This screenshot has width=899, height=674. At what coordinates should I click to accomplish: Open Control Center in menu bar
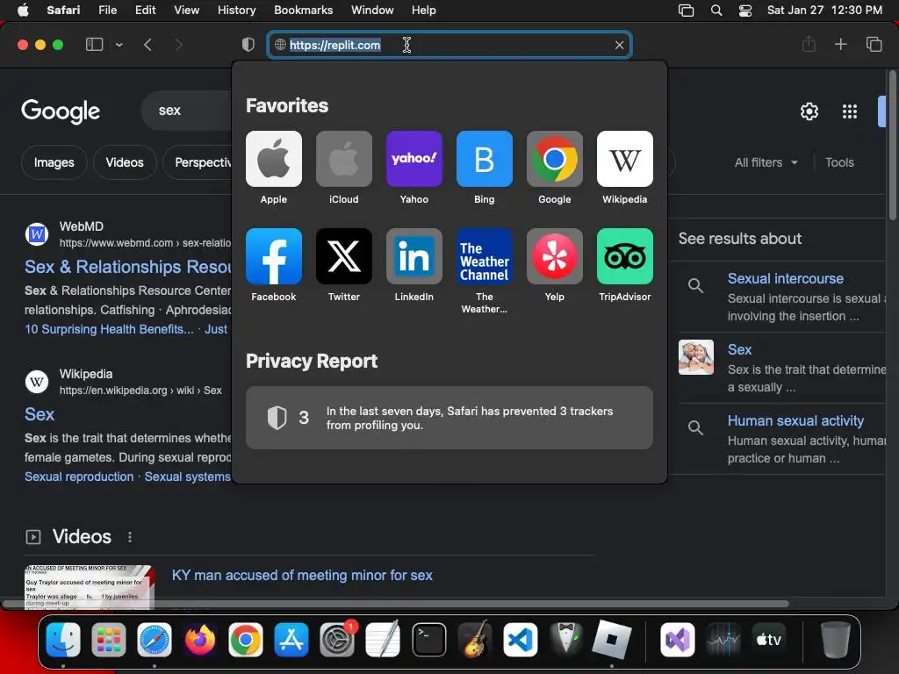tap(744, 11)
